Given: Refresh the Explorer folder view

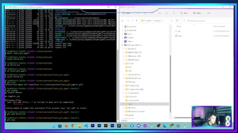Looking at the screenshot, I should 177,21.
